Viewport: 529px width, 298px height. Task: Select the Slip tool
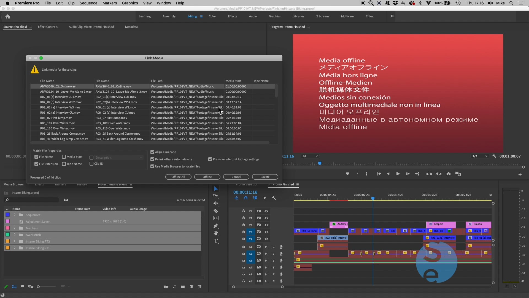point(216,218)
